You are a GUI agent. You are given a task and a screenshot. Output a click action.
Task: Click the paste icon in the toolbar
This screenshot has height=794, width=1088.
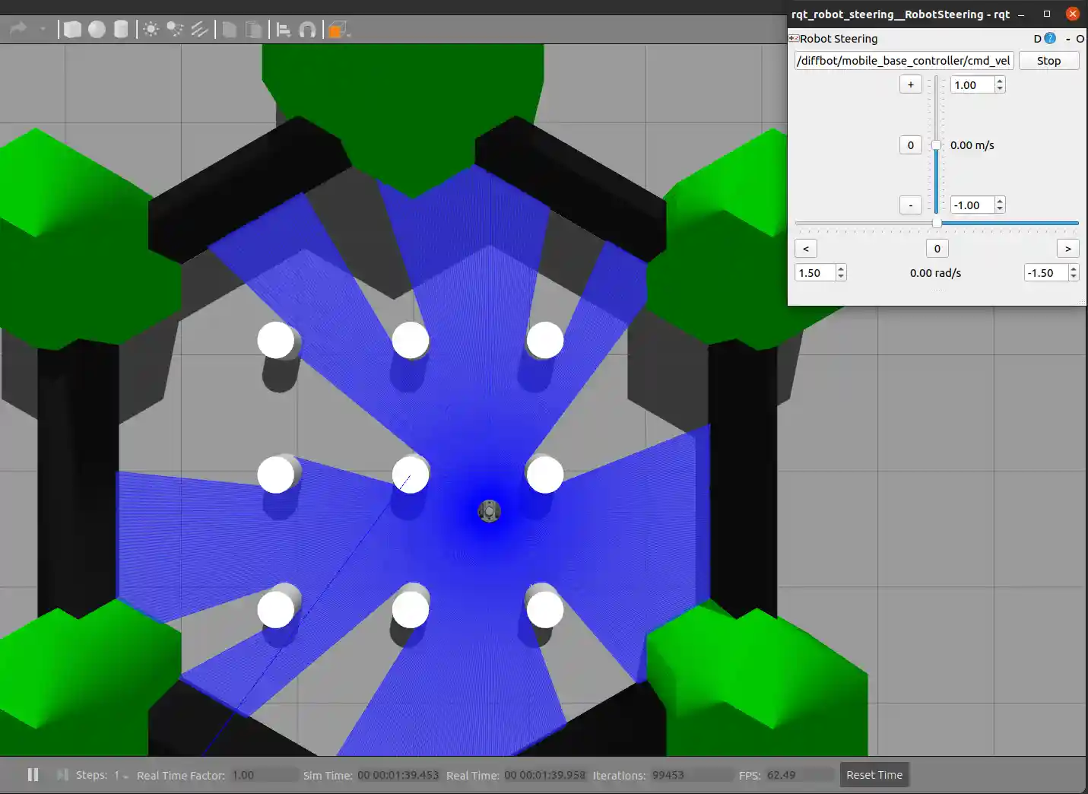(x=252, y=30)
